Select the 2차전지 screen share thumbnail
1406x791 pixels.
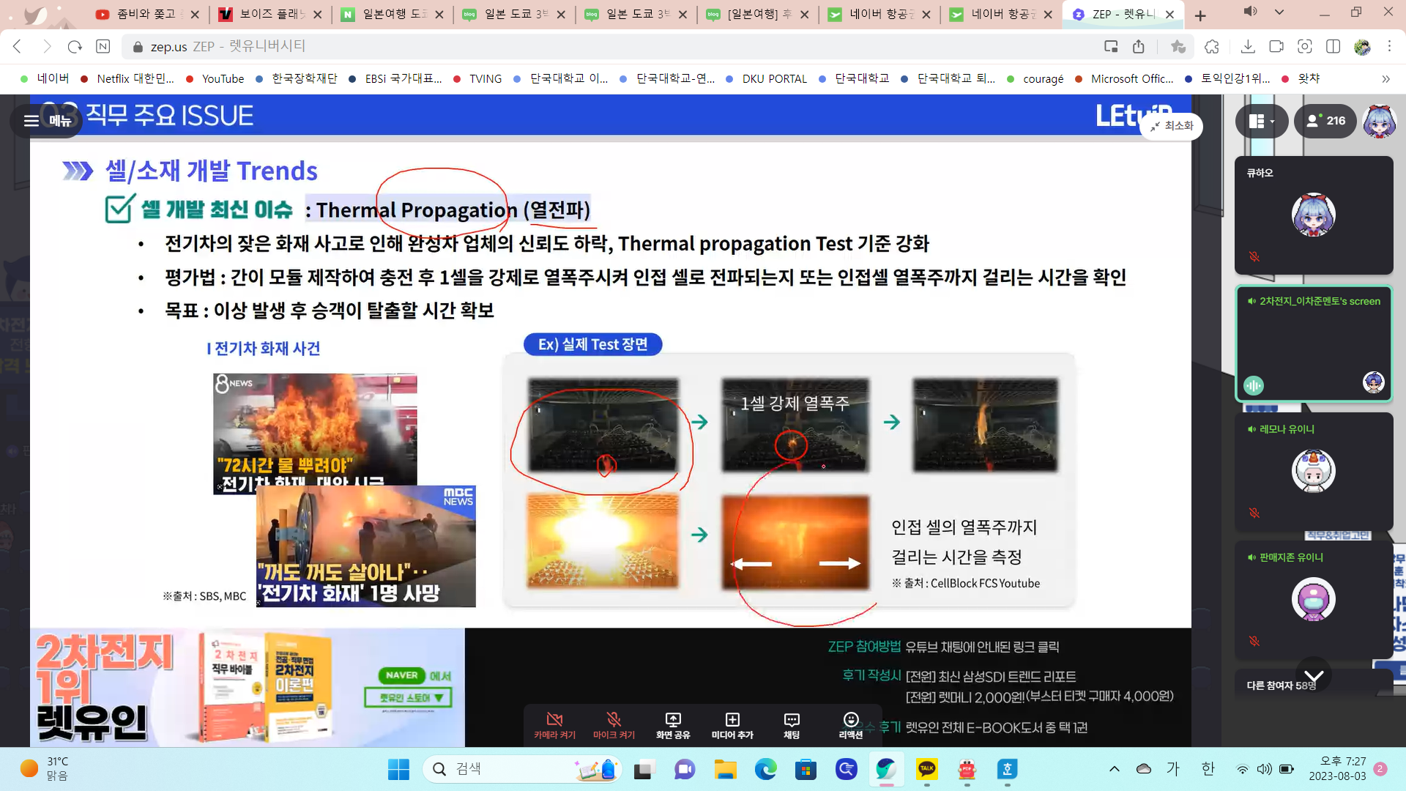[x=1313, y=344]
